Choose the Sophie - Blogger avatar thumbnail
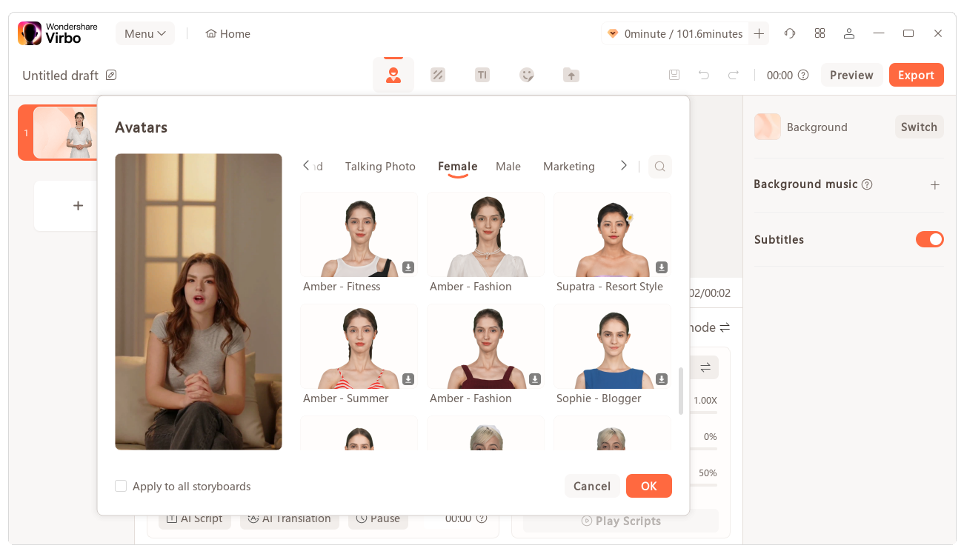Screen dimensions: 964x554 pyautogui.click(x=612, y=347)
